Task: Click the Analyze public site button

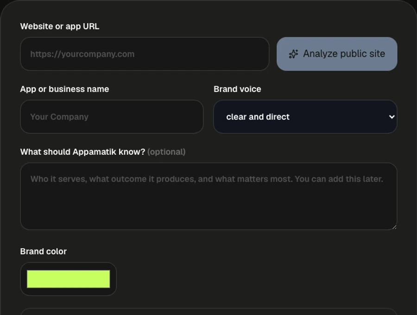Action: 337,54
